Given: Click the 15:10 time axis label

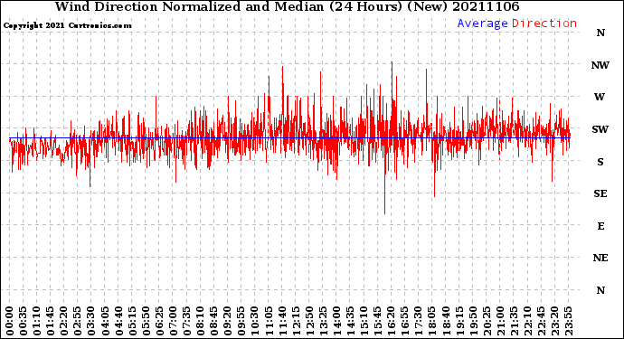Looking at the screenshot, I should [364, 321].
